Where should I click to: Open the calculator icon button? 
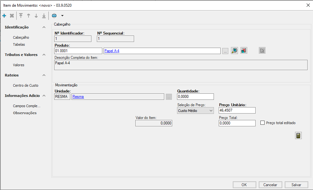point(298,136)
